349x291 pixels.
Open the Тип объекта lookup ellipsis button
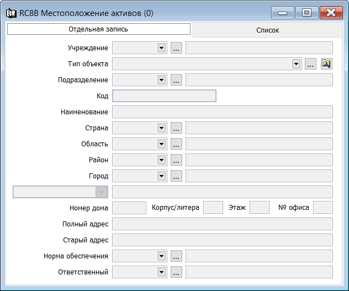[310, 64]
